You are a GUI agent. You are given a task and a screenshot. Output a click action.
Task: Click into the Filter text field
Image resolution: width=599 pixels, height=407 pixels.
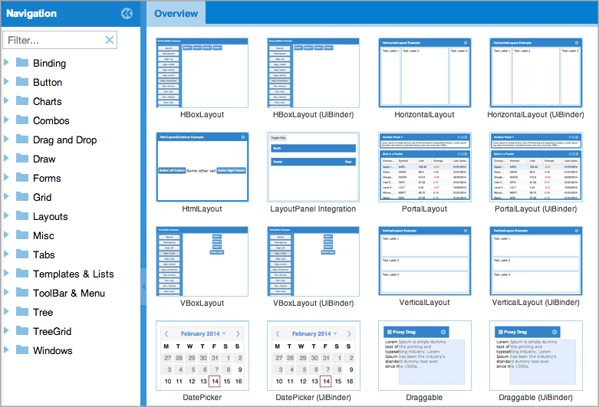pos(60,40)
